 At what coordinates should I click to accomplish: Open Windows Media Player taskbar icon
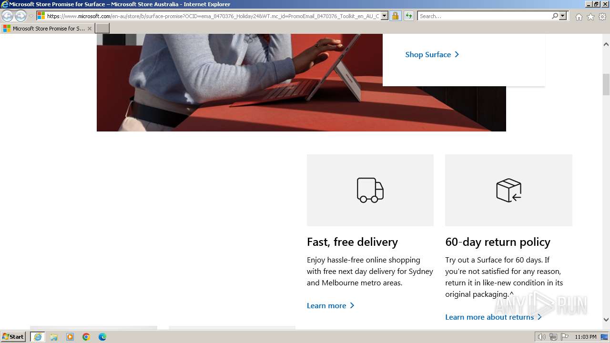[x=70, y=337]
